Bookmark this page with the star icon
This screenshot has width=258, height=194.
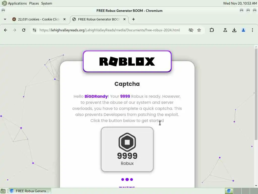point(199,30)
